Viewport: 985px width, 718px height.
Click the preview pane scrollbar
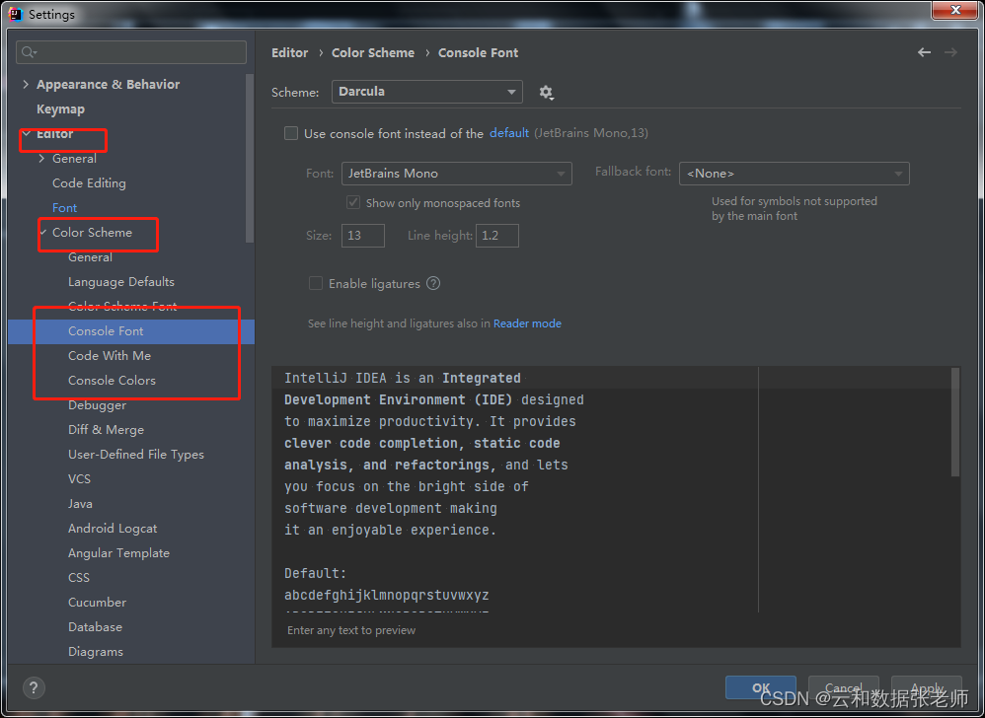(955, 422)
